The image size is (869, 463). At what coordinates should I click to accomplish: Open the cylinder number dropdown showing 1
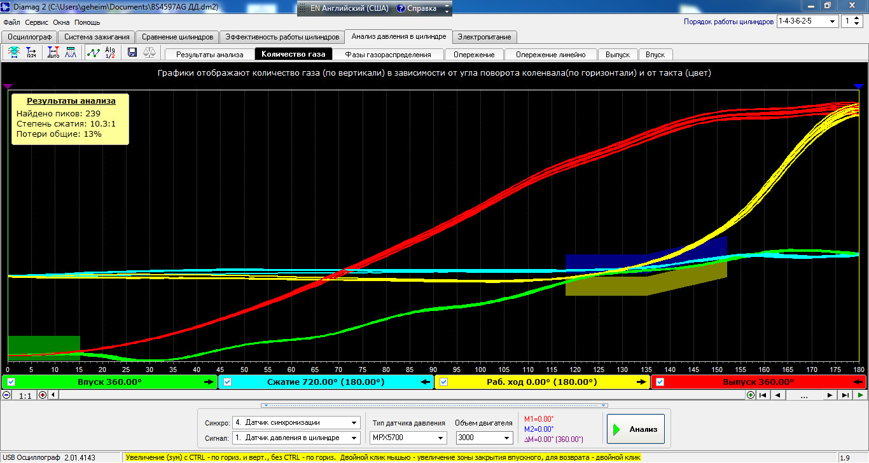pyautogui.click(x=852, y=21)
